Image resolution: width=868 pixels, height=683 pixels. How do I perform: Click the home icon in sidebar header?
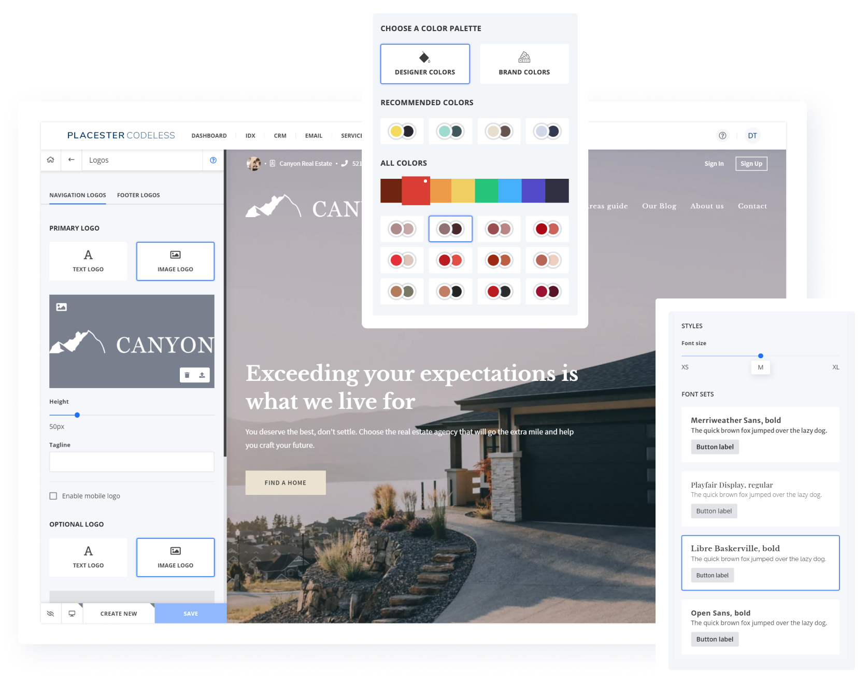coord(50,160)
